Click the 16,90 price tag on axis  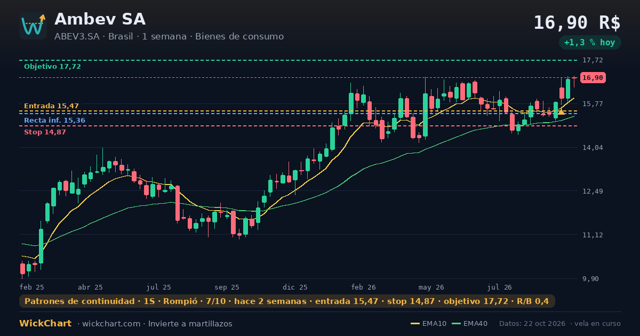coord(593,78)
